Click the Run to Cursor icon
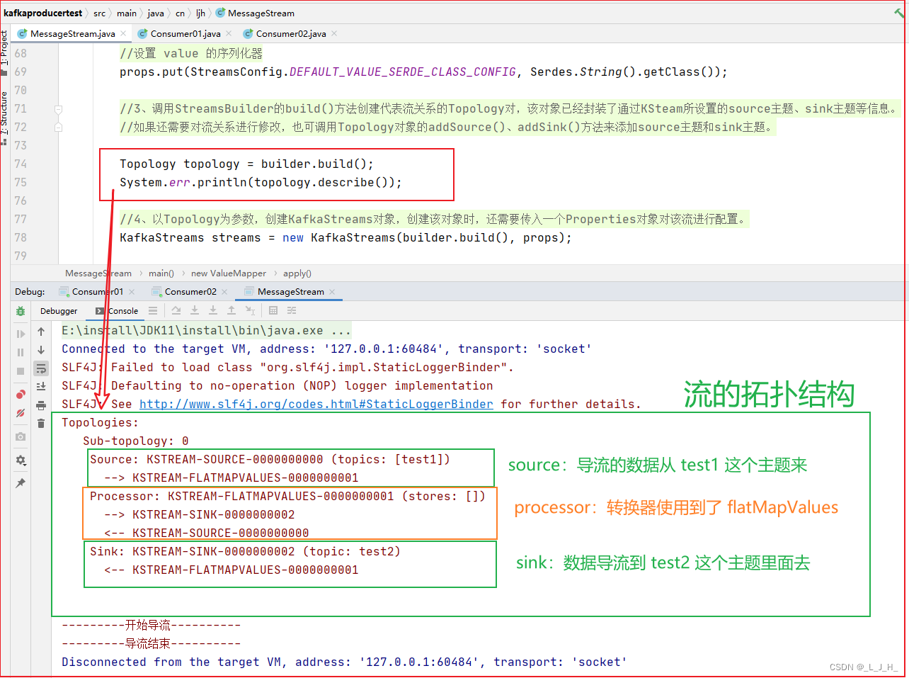 [x=250, y=311]
